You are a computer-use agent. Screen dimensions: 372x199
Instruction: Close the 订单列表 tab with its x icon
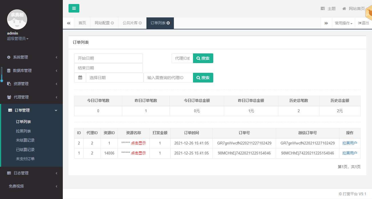(x=168, y=23)
